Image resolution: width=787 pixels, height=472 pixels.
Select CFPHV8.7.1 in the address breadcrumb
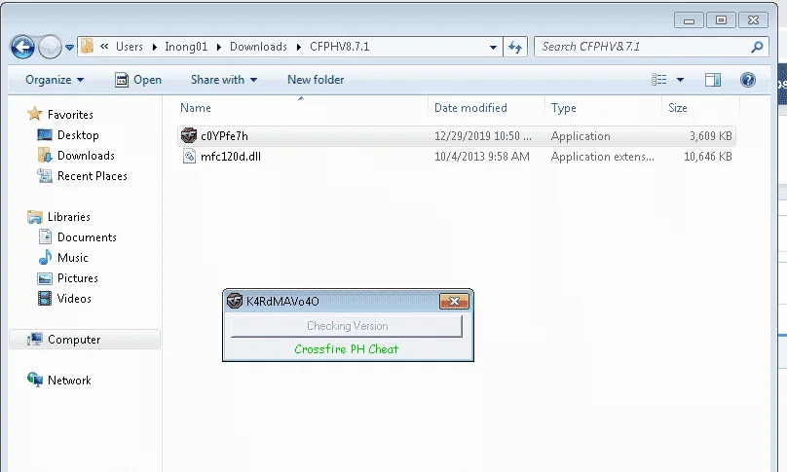pyautogui.click(x=339, y=47)
